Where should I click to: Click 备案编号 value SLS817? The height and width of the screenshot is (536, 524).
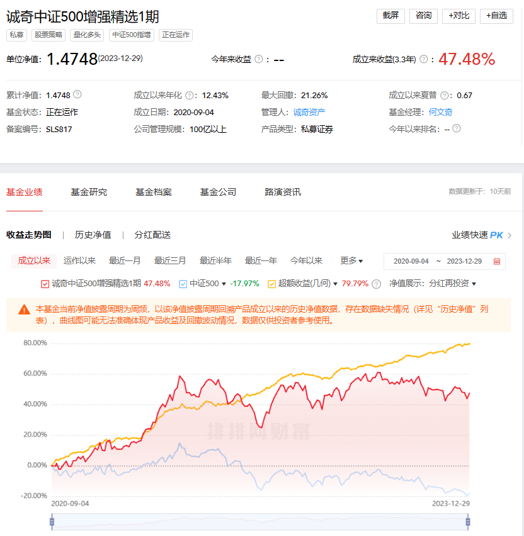coord(59,130)
